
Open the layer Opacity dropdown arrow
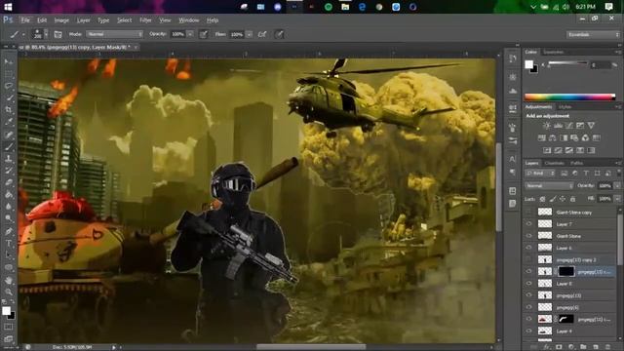[617, 186]
